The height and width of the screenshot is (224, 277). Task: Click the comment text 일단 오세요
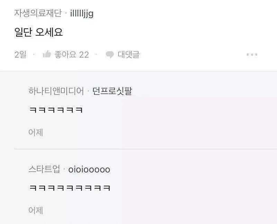coord(38,32)
